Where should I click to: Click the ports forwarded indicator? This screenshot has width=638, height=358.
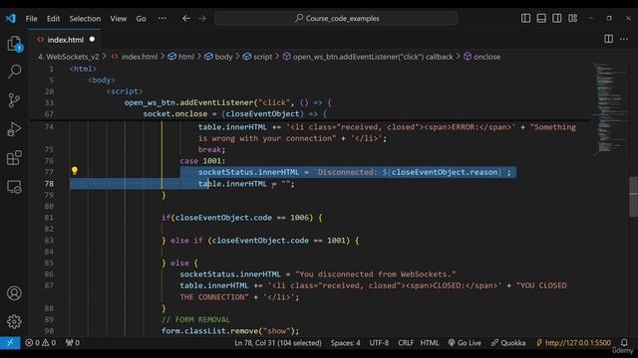pos(73,343)
